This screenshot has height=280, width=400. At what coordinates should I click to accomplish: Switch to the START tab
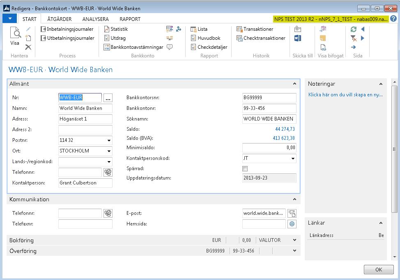pyautogui.click(x=29, y=19)
